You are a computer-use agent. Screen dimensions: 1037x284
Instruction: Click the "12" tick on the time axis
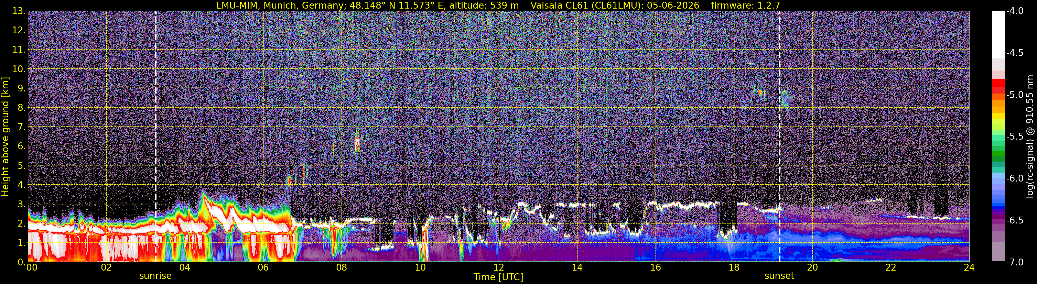tap(498, 267)
